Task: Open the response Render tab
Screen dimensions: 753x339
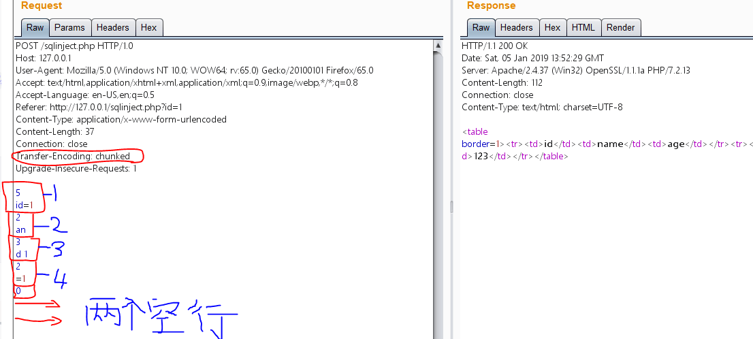Action: pyautogui.click(x=620, y=28)
